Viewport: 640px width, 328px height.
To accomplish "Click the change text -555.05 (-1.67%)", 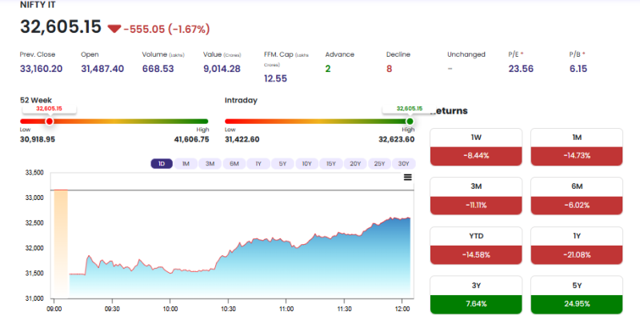I will (x=166, y=29).
